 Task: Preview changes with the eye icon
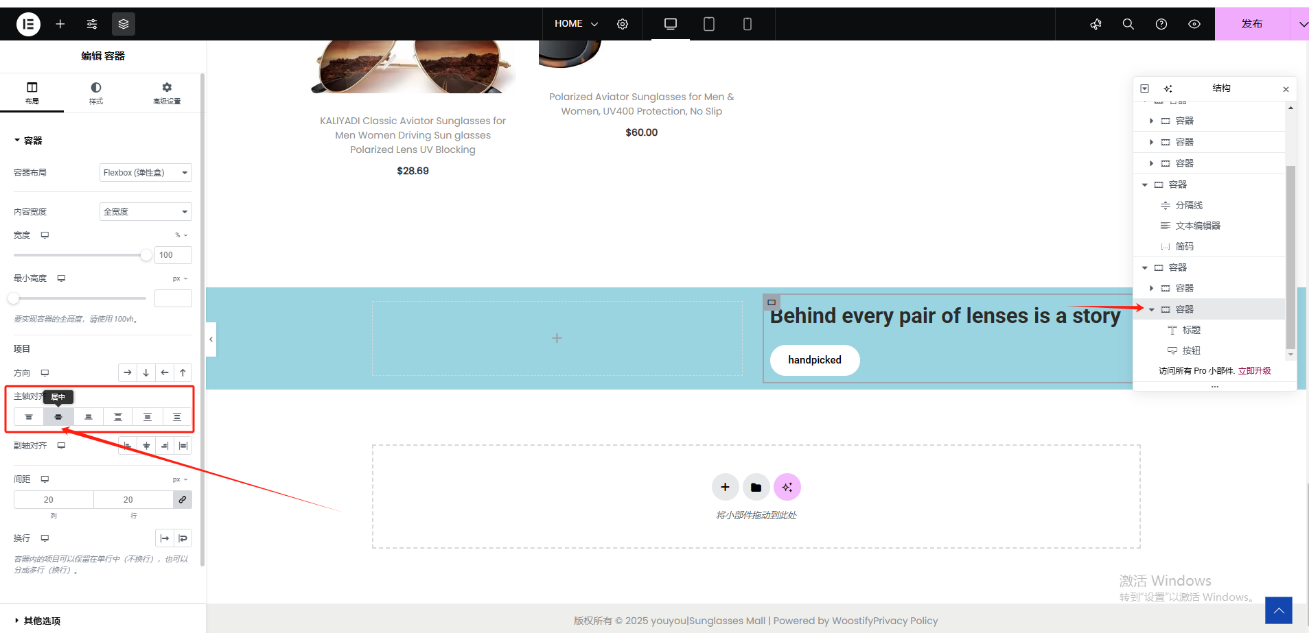click(1194, 24)
